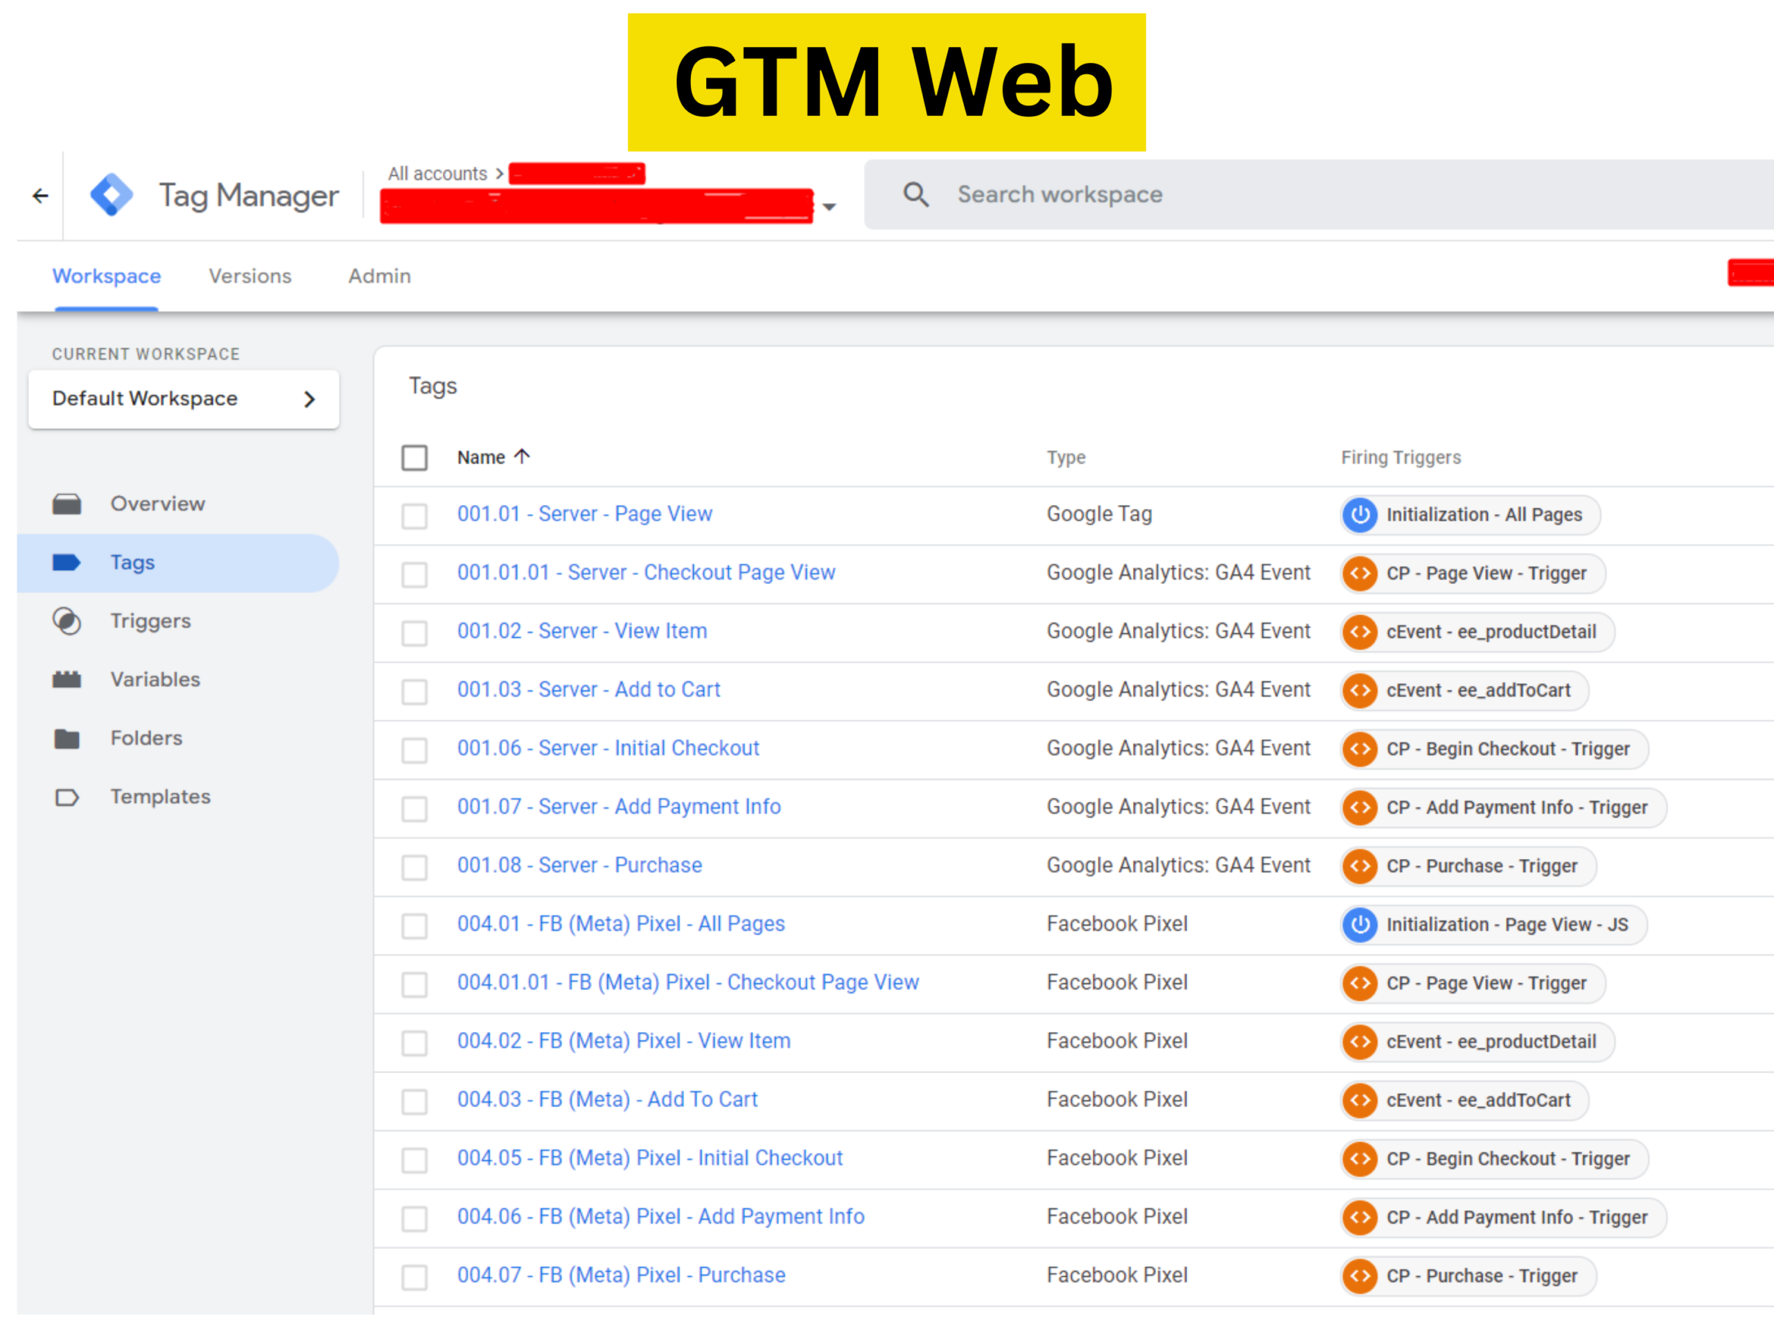This screenshot has height=1330, width=1774.
Task: Click the Tag Manager logo icon
Action: 112,195
